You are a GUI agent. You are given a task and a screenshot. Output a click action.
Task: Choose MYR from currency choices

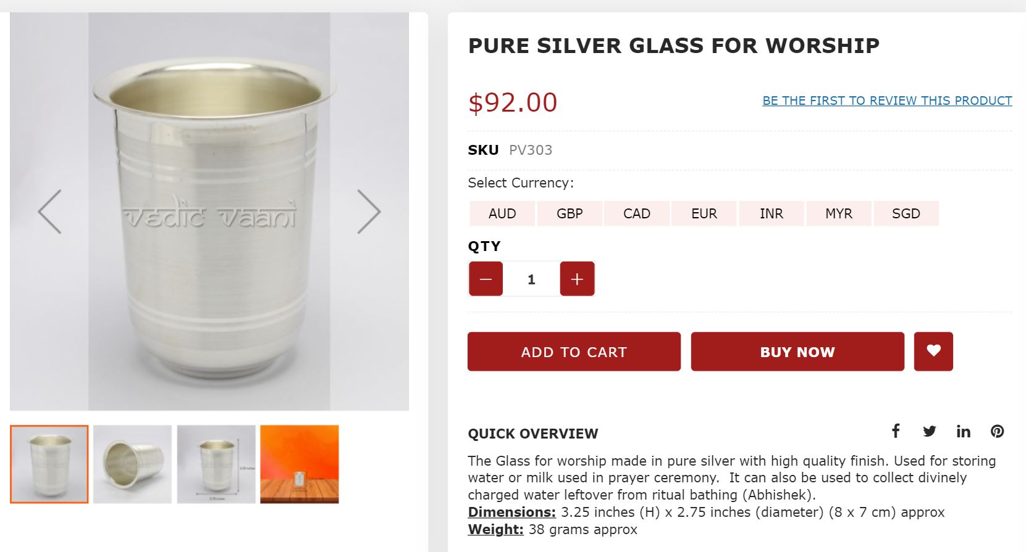(x=838, y=213)
